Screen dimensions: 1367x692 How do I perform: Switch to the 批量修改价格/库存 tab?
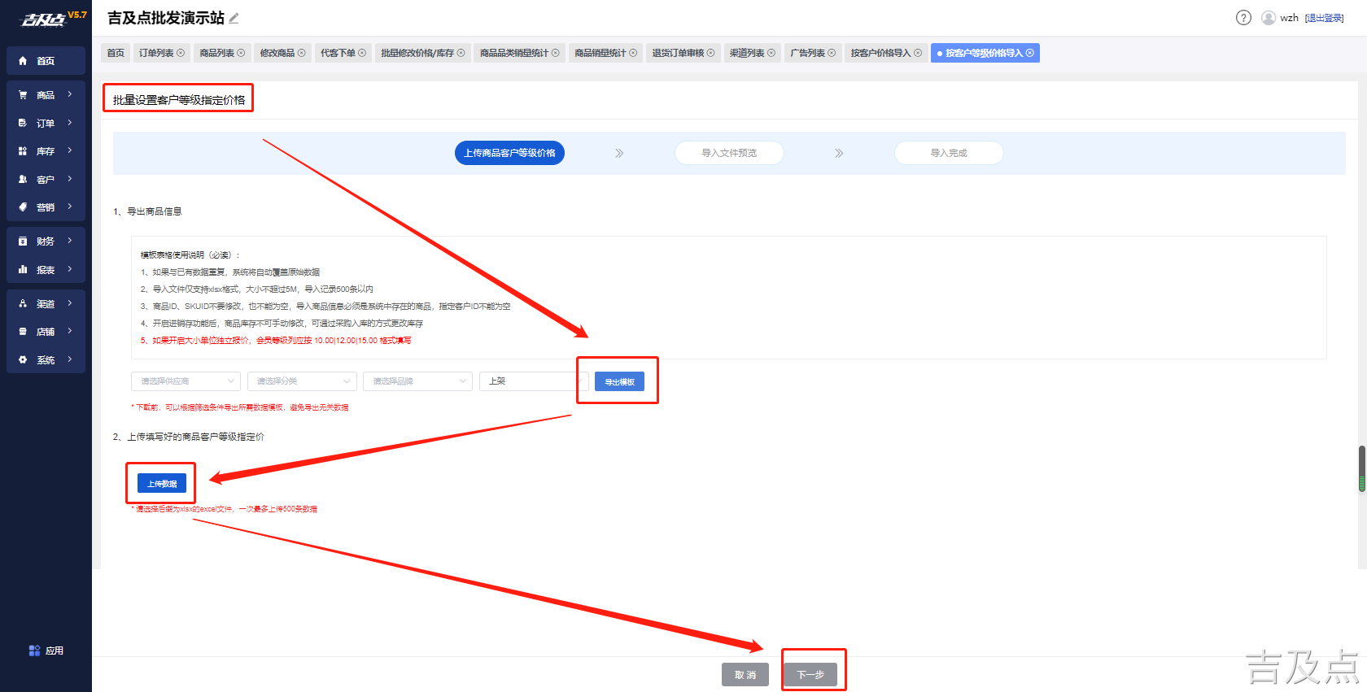(422, 53)
